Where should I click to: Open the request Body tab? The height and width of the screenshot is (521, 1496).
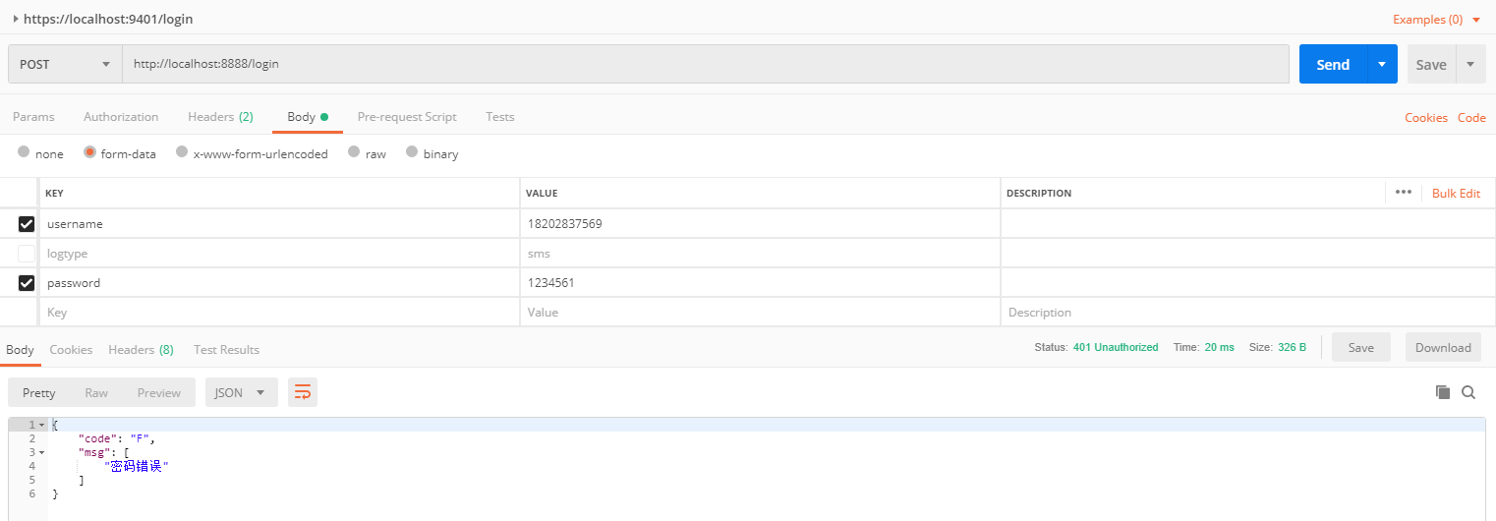tap(307, 116)
